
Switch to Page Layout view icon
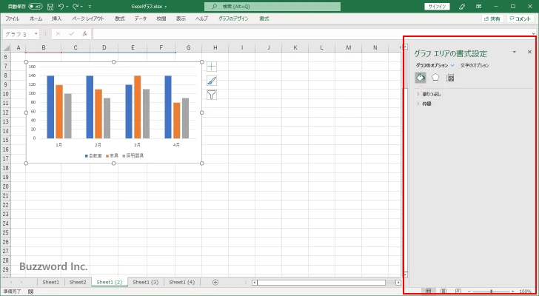pos(443,292)
